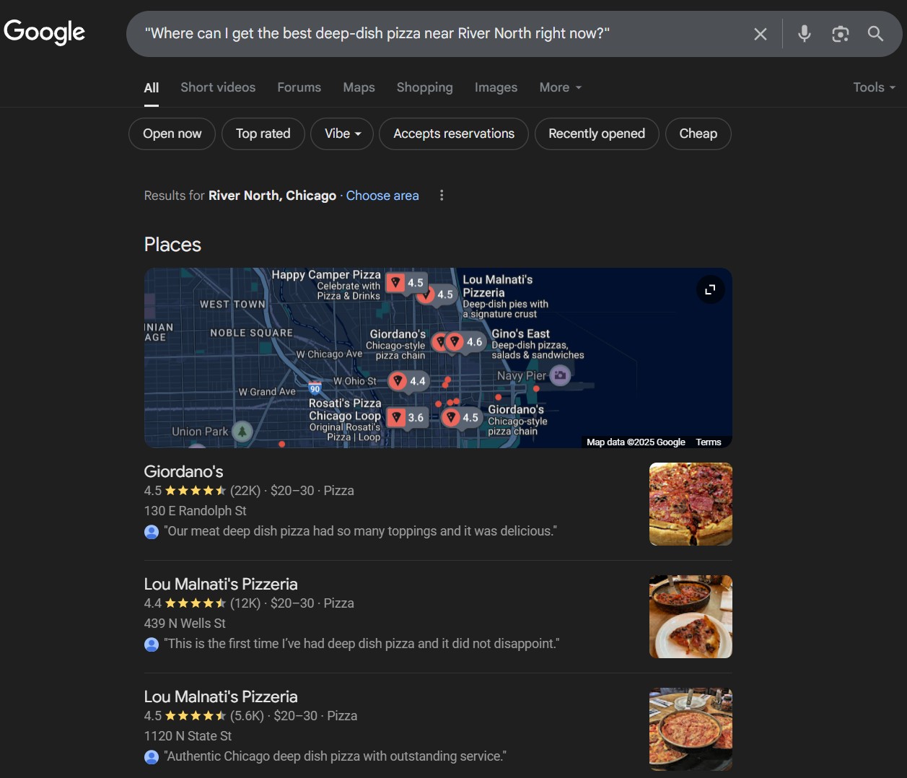Click the '4.4 (12K)' rating line
The image size is (907, 778).
(249, 603)
